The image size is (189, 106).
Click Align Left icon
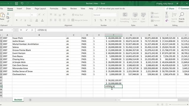(x=51, y=20)
